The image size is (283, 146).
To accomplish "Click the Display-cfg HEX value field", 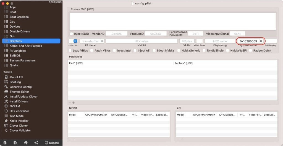I will click(220, 41).
